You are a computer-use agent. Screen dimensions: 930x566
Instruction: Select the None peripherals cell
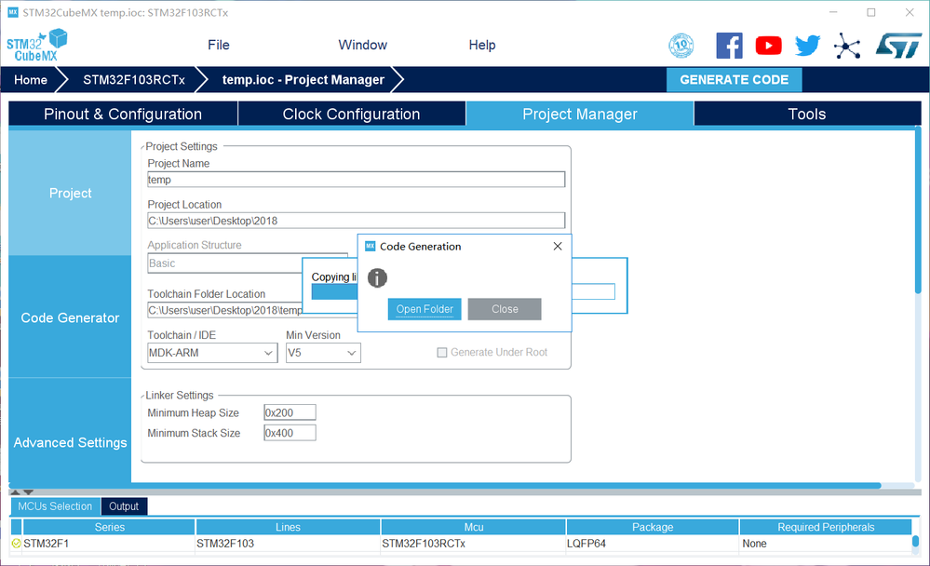pyautogui.click(x=826, y=544)
